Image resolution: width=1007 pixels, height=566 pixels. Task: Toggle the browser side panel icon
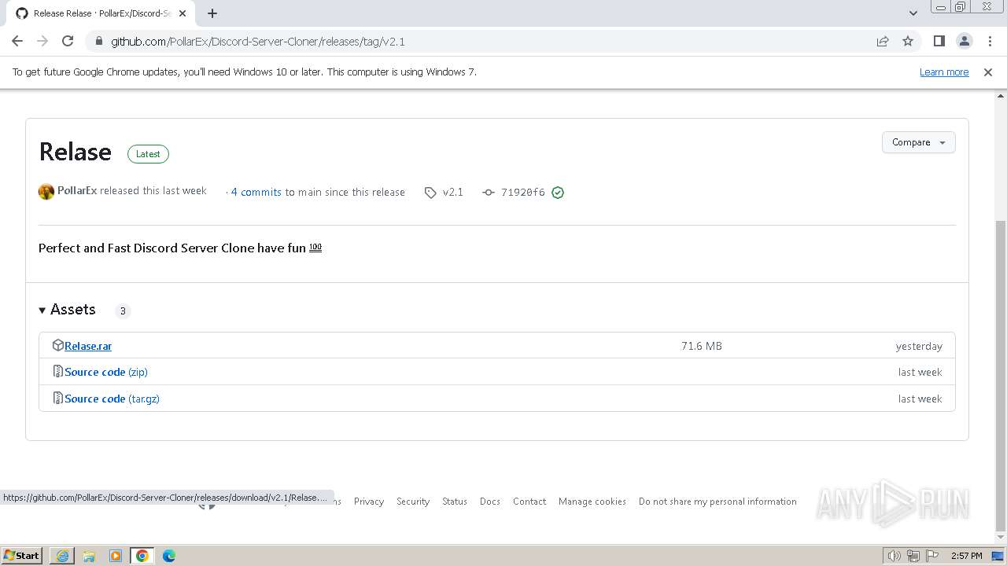[x=939, y=41]
